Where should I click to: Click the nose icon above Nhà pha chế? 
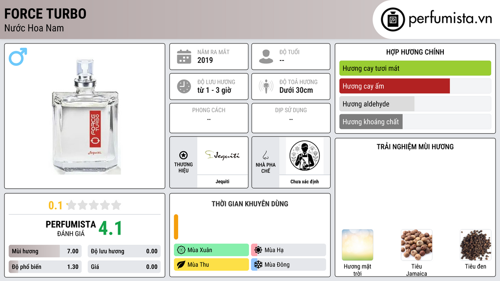(265, 155)
